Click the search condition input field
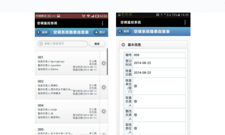Viewport: 225px width, 135px height. (63, 44)
